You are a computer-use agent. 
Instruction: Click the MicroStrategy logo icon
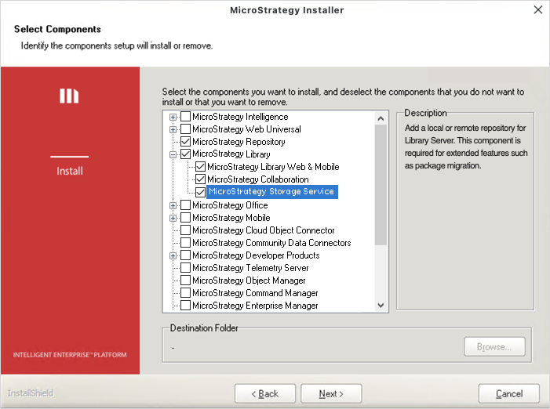pos(70,96)
